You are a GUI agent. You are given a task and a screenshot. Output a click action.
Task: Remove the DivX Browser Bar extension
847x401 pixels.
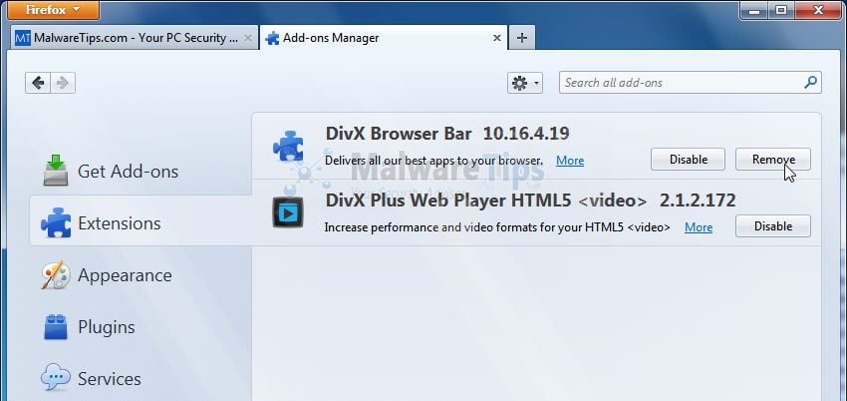773,160
